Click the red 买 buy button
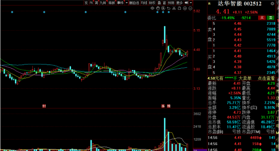279x151 pixels. 262,18
